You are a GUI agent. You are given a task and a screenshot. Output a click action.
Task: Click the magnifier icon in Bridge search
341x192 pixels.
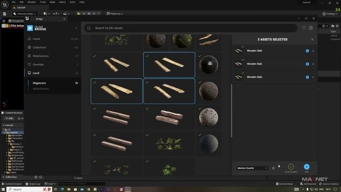pyautogui.click(x=89, y=28)
